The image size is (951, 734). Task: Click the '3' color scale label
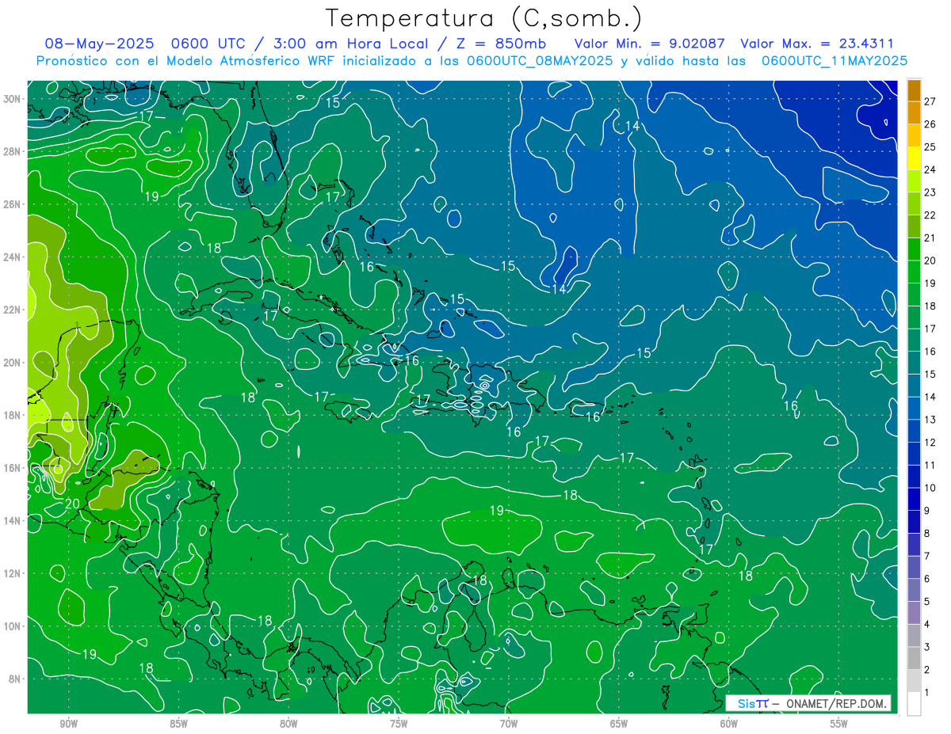[927, 648]
